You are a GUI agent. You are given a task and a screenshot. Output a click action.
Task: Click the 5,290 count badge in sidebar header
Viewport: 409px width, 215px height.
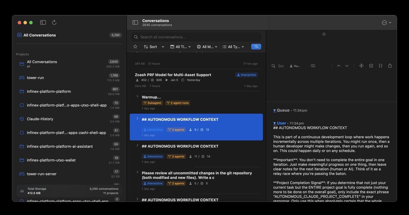(116, 35)
